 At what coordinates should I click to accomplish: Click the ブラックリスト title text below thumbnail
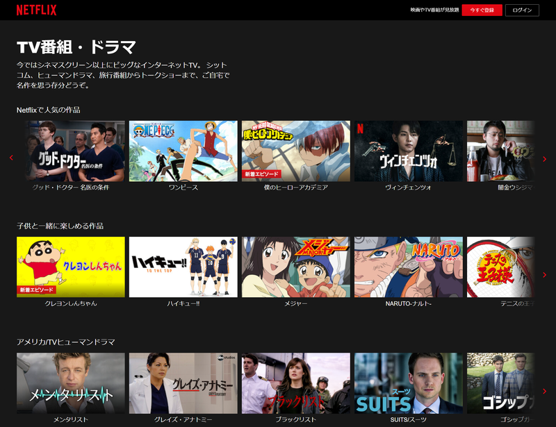click(x=296, y=419)
